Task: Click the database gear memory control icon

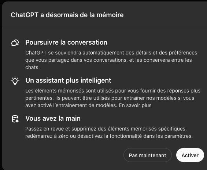Action: click(15, 119)
